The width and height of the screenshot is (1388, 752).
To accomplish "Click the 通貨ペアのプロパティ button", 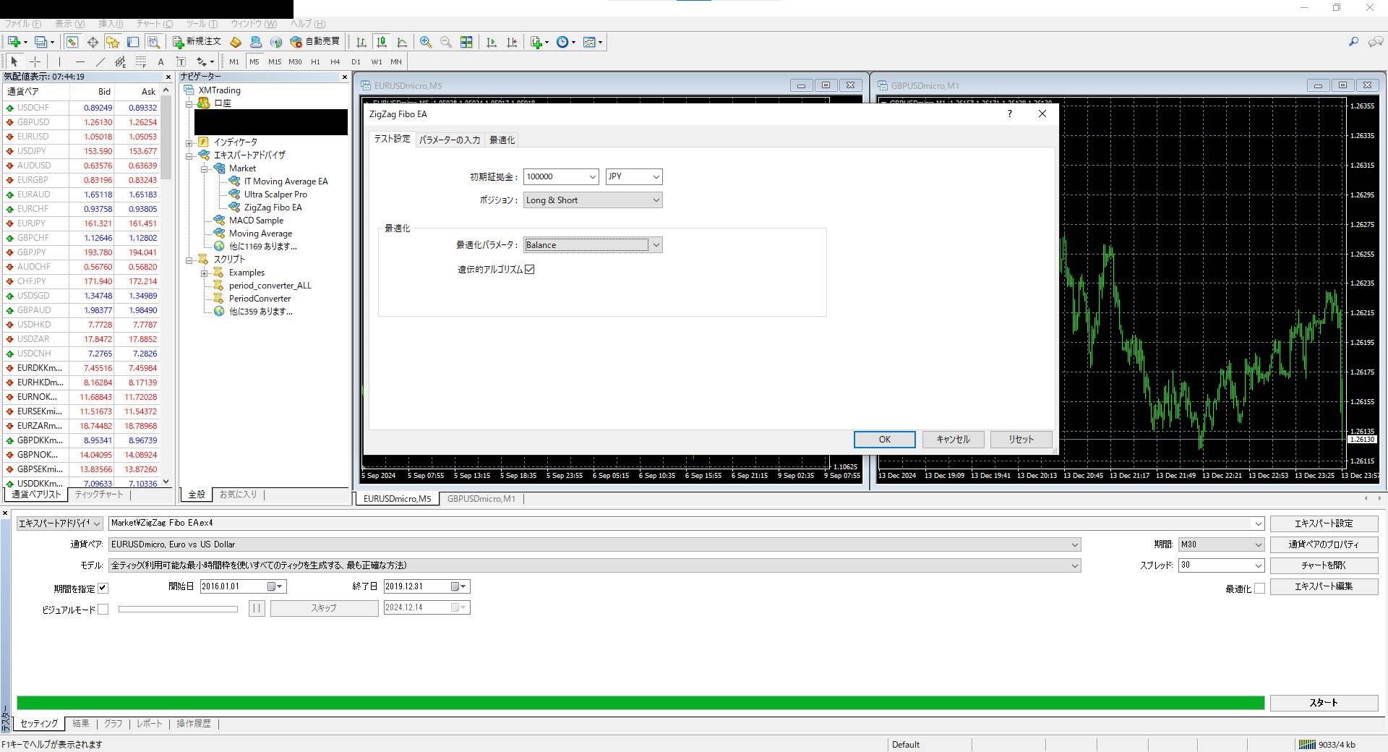I will [1324, 544].
